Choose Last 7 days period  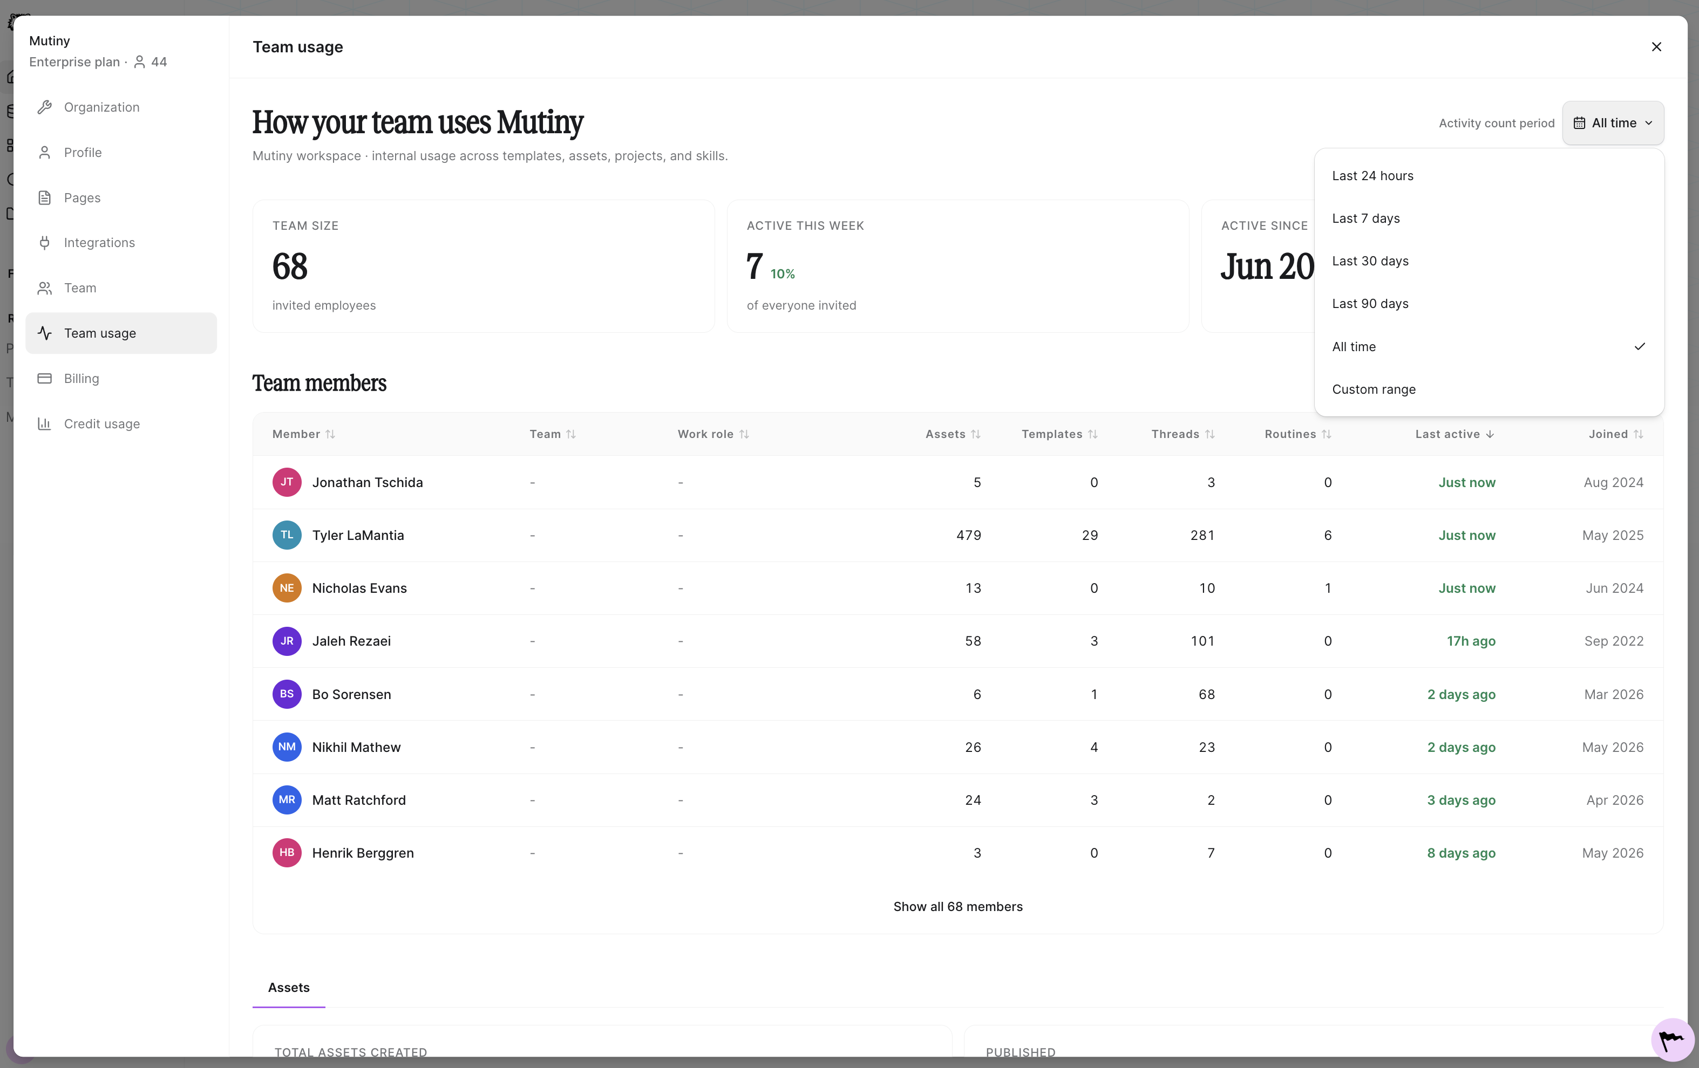pyautogui.click(x=1490, y=218)
